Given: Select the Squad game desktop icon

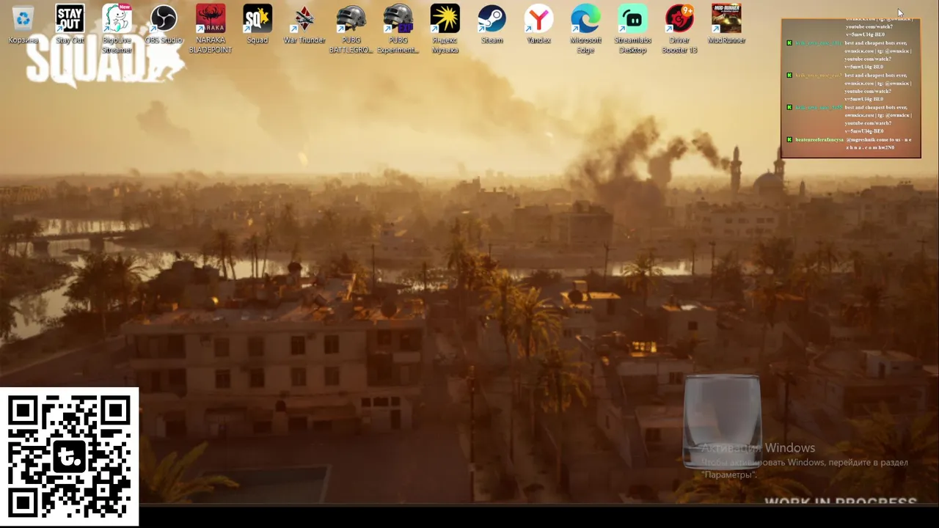Looking at the screenshot, I should [x=257, y=24].
